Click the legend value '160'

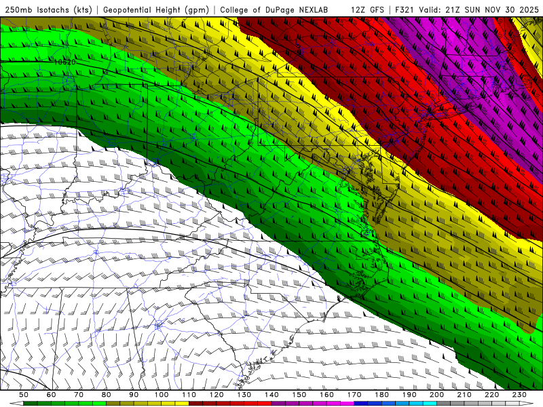(x=327, y=395)
